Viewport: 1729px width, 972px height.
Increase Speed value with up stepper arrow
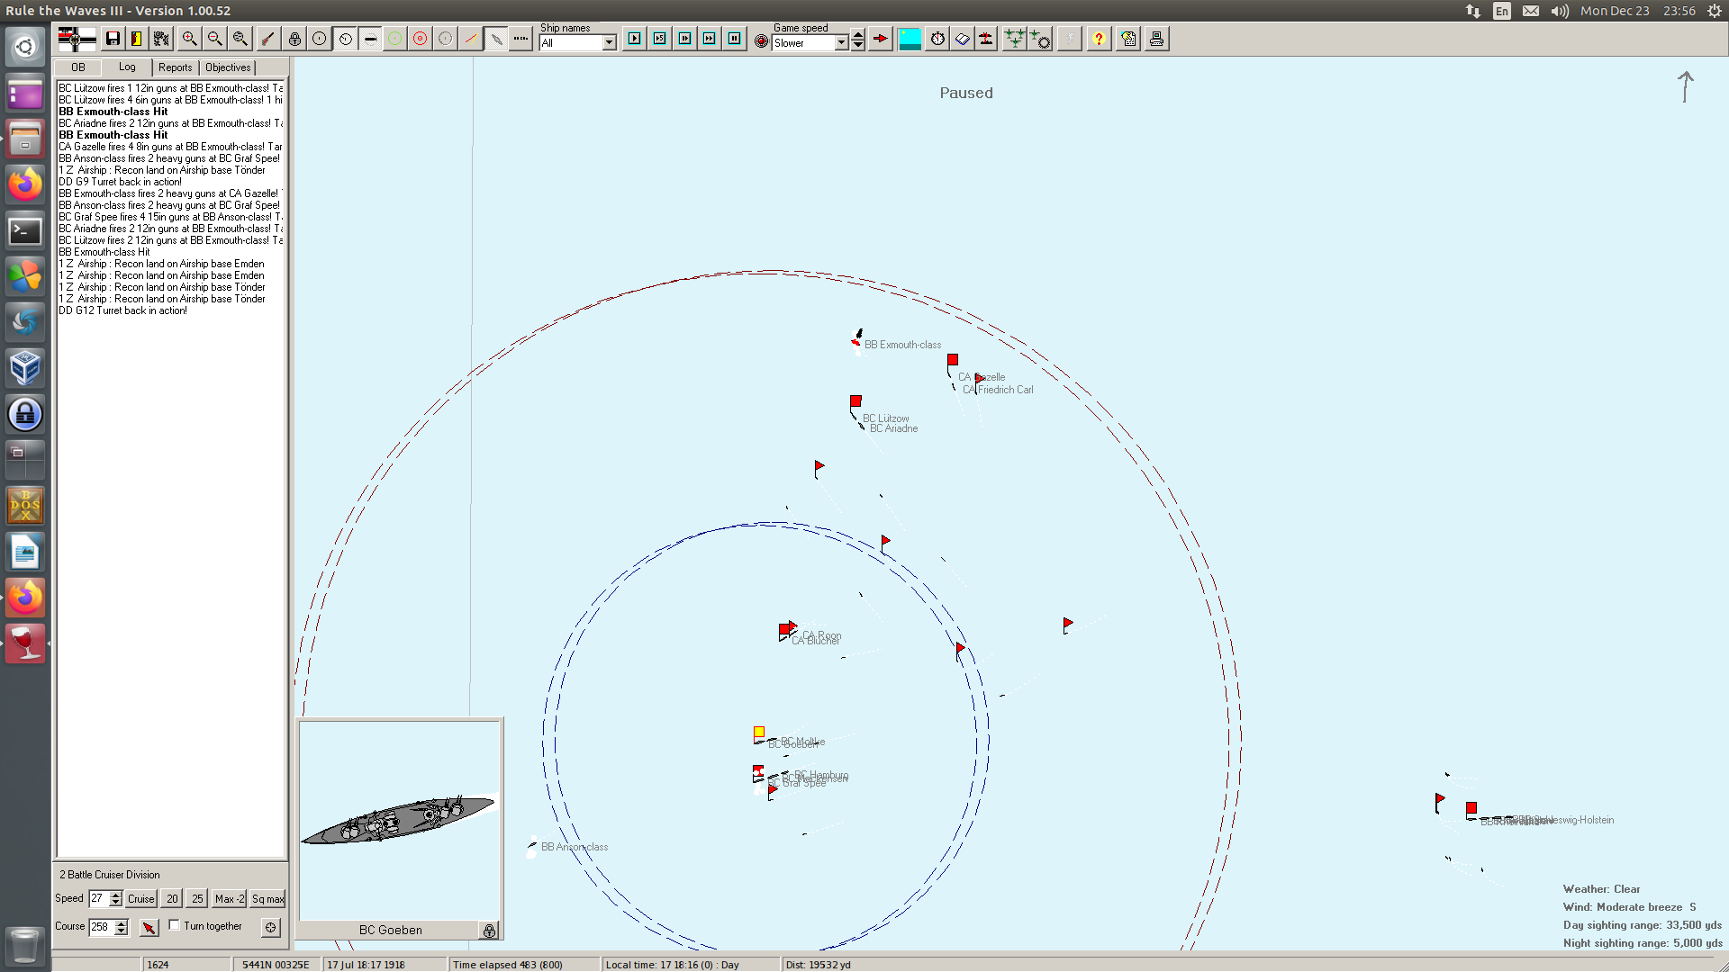click(116, 894)
